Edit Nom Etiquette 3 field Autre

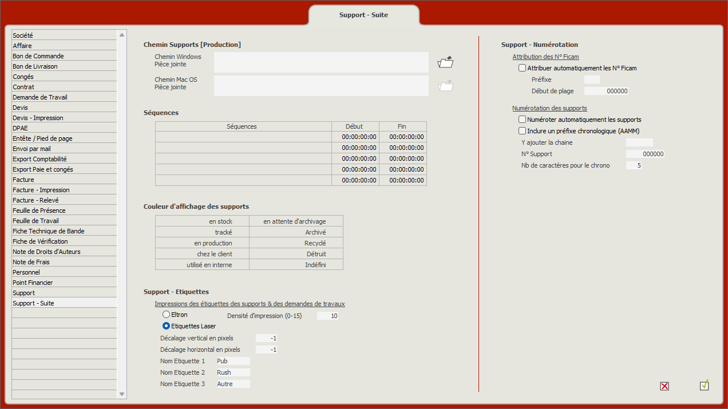pyautogui.click(x=233, y=384)
